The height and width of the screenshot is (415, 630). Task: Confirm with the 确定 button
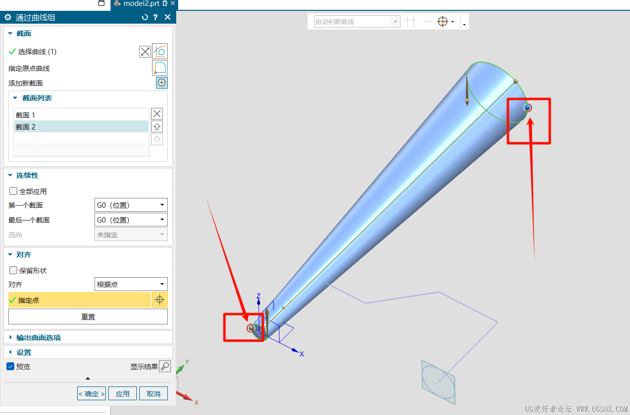(x=92, y=394)
